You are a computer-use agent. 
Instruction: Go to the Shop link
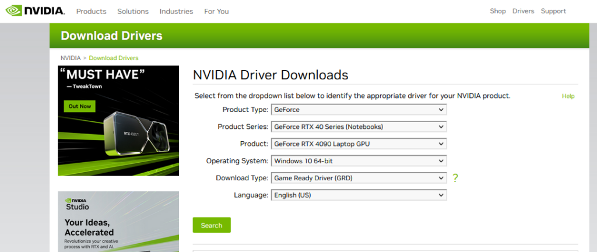[498, 11]
